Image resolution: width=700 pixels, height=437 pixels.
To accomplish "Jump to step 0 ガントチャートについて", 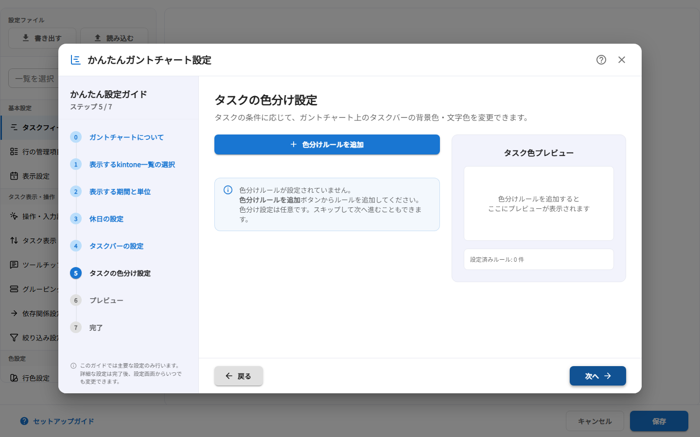I will [126, 137].
